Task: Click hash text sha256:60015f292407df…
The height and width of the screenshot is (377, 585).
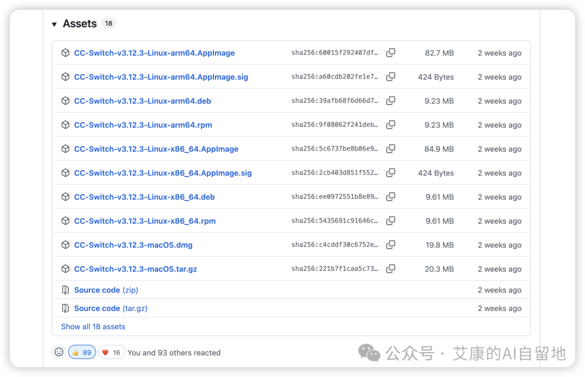Action: [x=335, y=53]
